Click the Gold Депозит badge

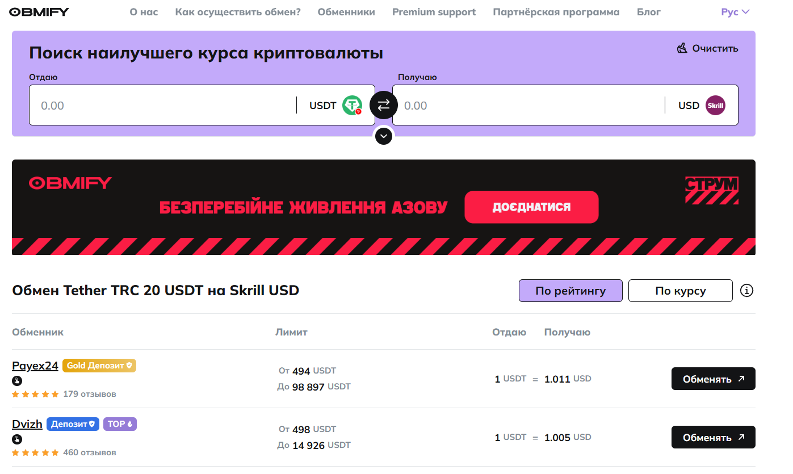click(x=99, y=366)
